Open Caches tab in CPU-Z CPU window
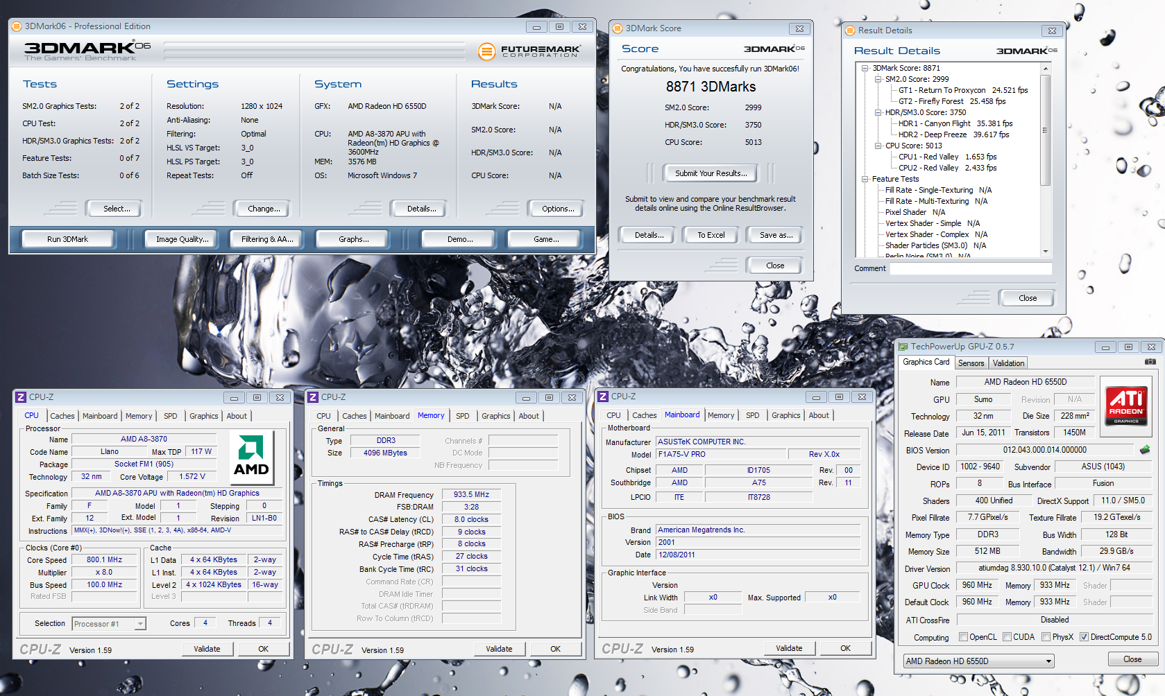The image size is (1165, 696). pyautogui.click(x=62, y=416)
